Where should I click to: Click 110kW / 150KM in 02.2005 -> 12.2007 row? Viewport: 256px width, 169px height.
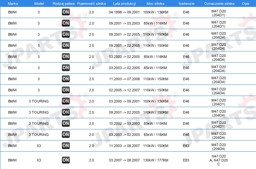click(155, 90)
